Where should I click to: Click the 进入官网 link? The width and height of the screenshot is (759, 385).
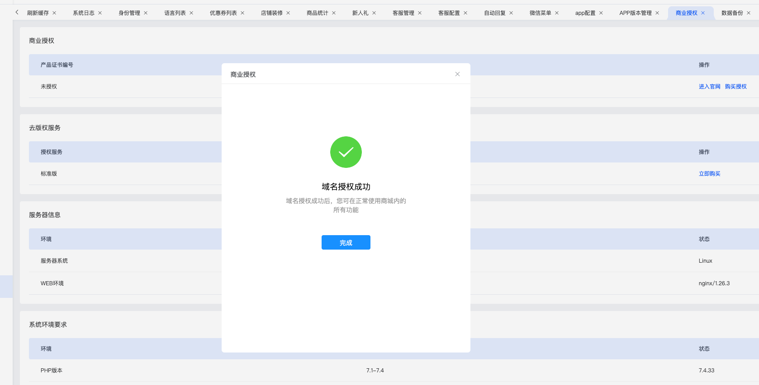(x=709, y=87)
